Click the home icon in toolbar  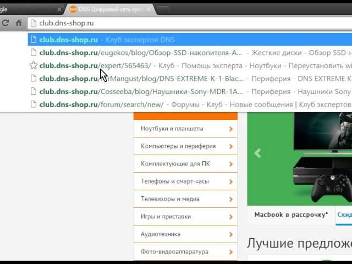[x=19, y=23]
